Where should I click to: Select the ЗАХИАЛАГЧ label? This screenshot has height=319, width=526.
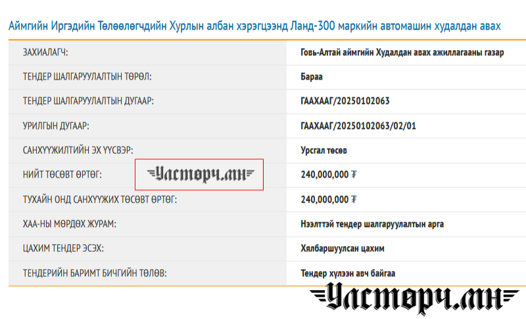45,53
